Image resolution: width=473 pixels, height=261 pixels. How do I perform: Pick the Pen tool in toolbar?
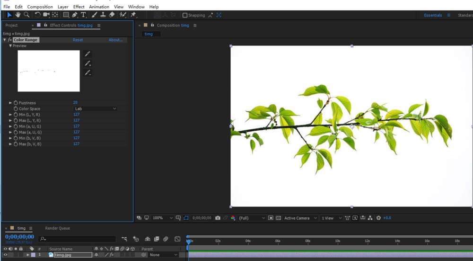(75, 15)
